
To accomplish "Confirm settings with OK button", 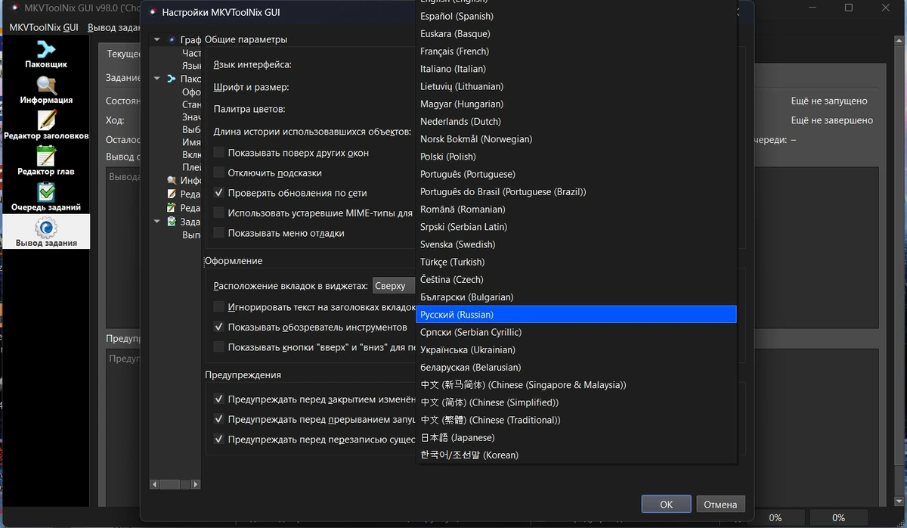I will [x=666, y=504].
